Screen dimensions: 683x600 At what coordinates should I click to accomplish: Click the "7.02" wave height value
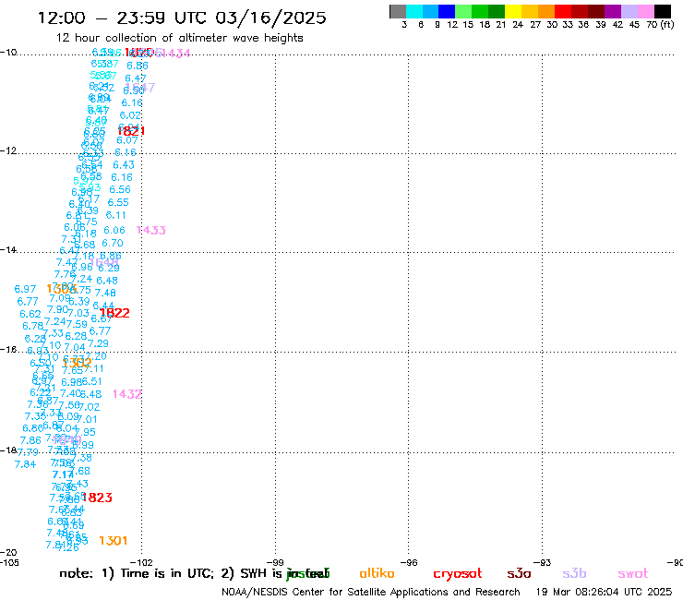point(90,407)
